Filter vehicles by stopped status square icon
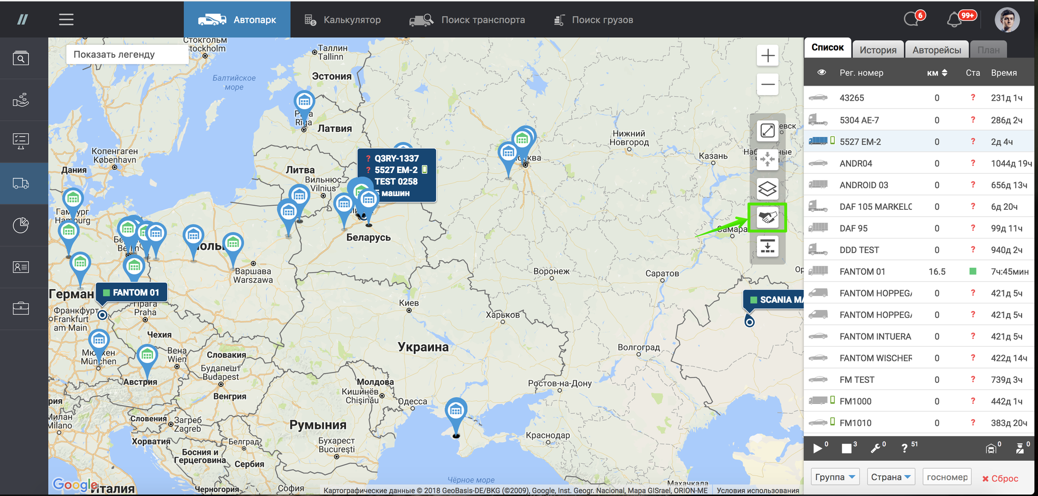 pos(847,448)
